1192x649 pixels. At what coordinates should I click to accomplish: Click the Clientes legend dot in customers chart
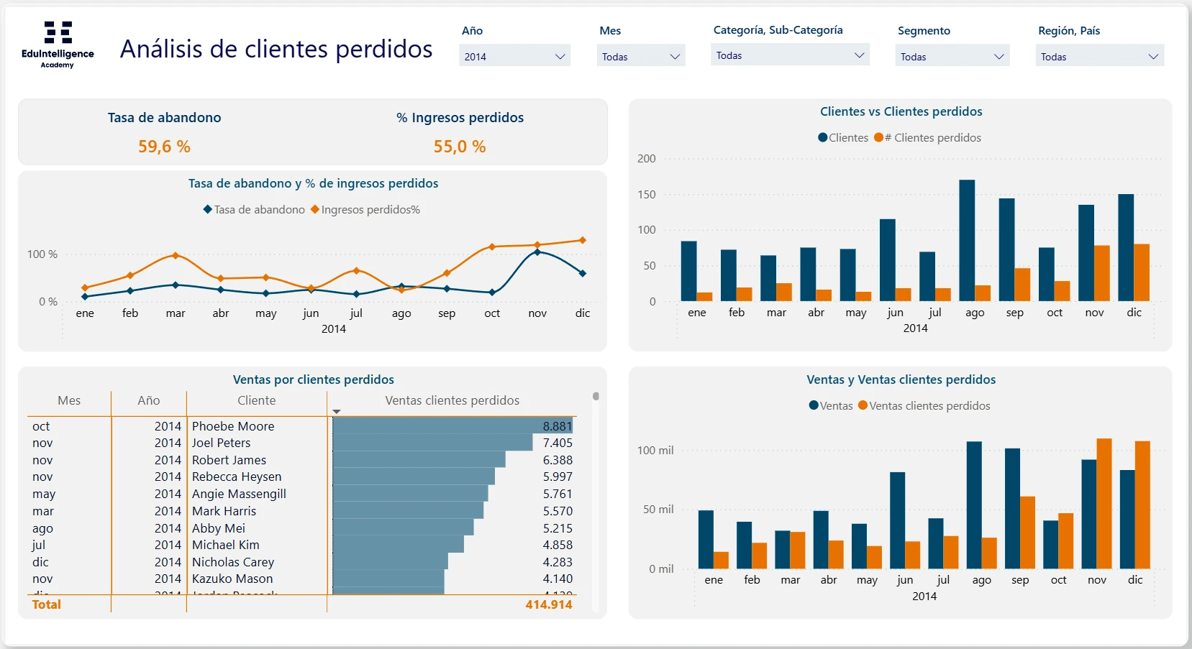(823, 137)
